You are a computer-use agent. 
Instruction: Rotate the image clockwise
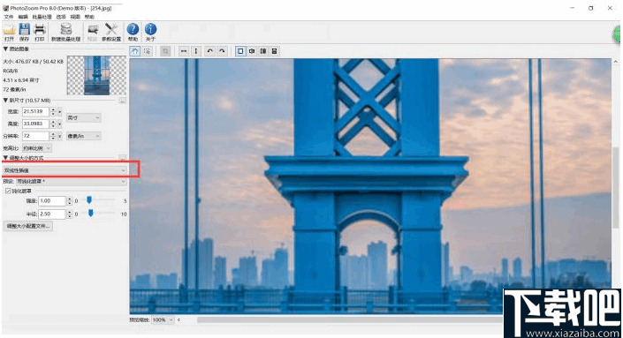(222, 51)
